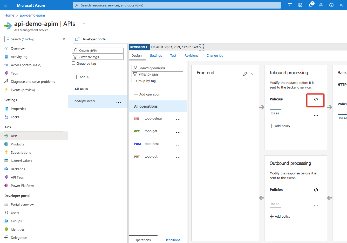Image resolution: width=347 pixels, height=243 pixels.
Task: Switch to the Definitions bottom tab
Action: point(172,240)
